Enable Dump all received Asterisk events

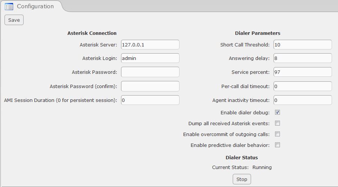pos(277,123)
